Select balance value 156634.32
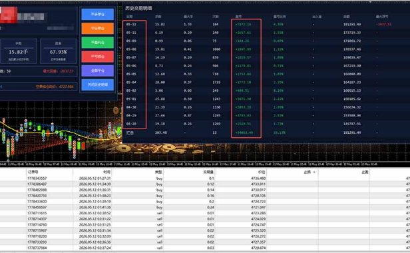The width and height of the screenshot is (410, 253). pos(352,107)
